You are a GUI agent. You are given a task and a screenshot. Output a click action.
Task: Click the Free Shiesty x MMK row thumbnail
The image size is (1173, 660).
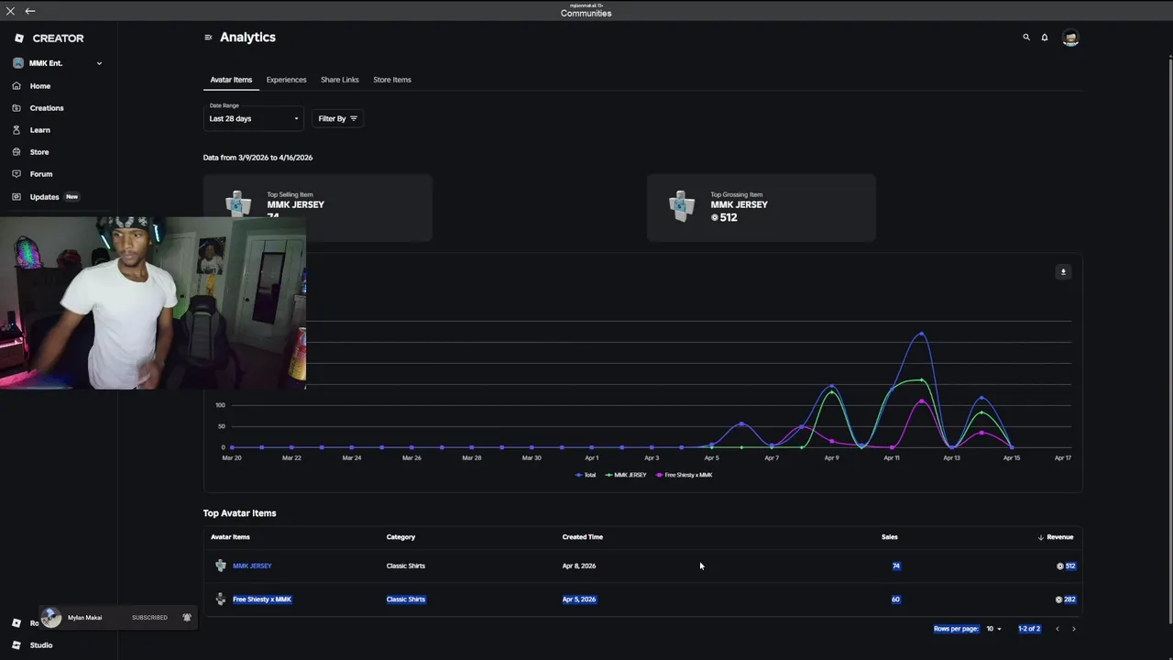pos(221,599)
